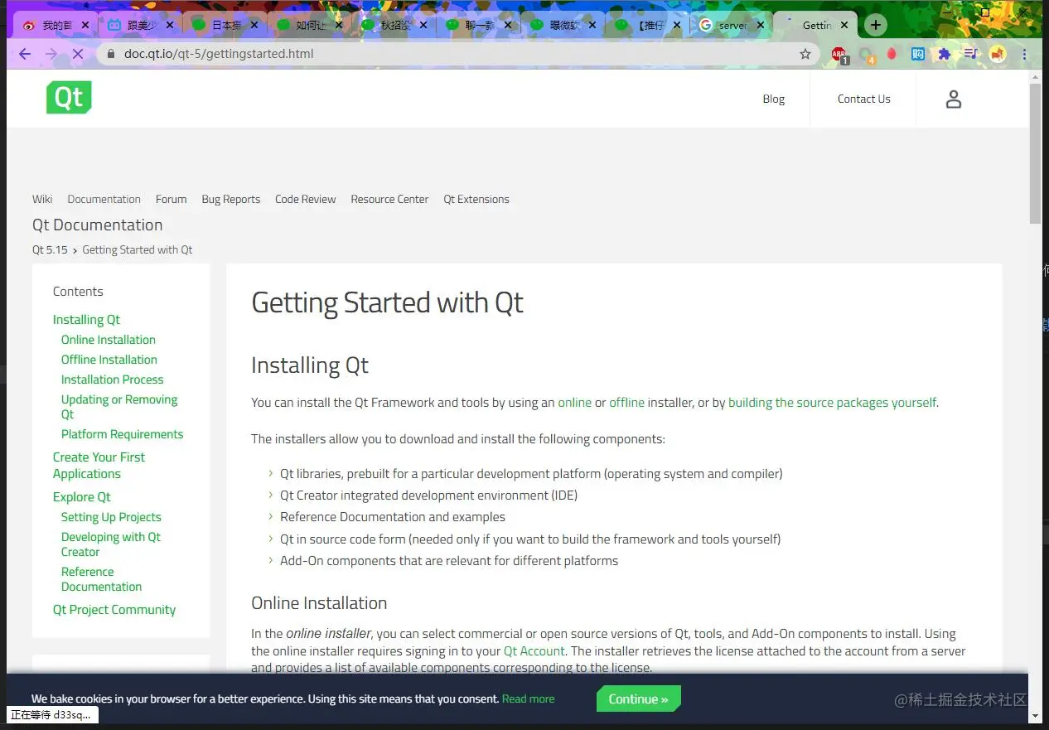This screenshot has width=1049, height=730.
Task: Open a new tab with the plus button
Action: [x=876, y=25]
